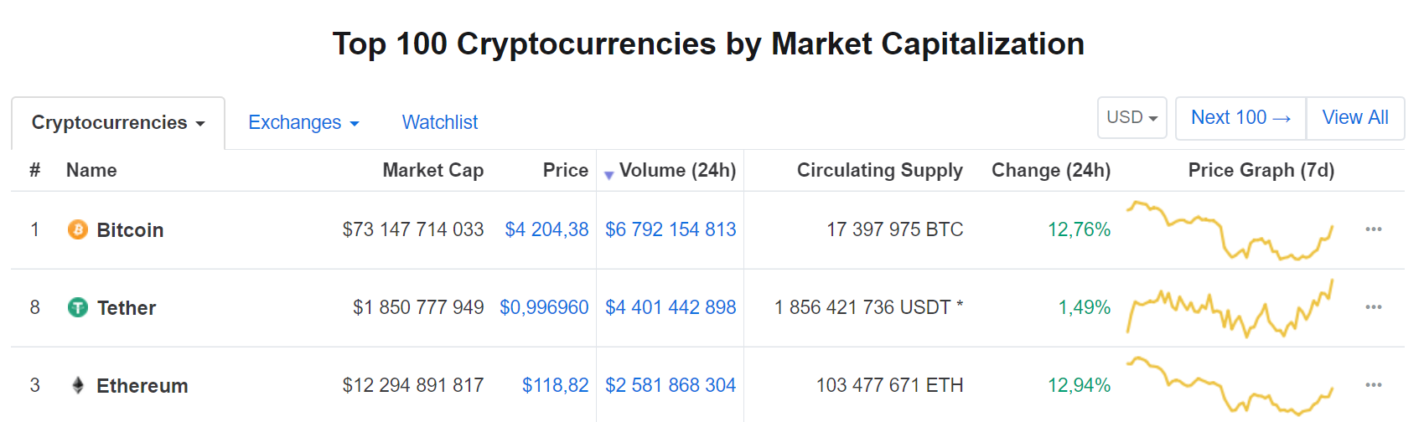This screenshot has height=422, width=1424.
Task: Open Bitcoin price link $4 204,38
Action: click(546, 229)
